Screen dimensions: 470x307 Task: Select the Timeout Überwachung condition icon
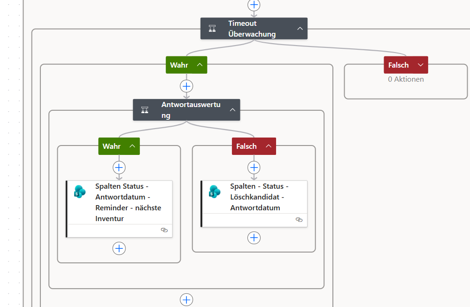point(212,29)
